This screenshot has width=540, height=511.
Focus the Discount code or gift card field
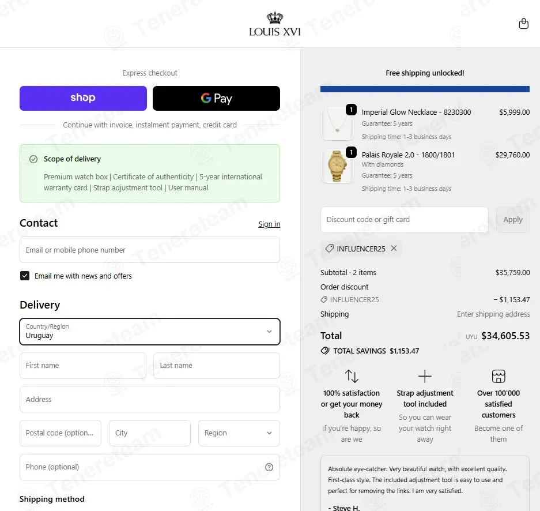pyautogui.click(x=405, y=220)
